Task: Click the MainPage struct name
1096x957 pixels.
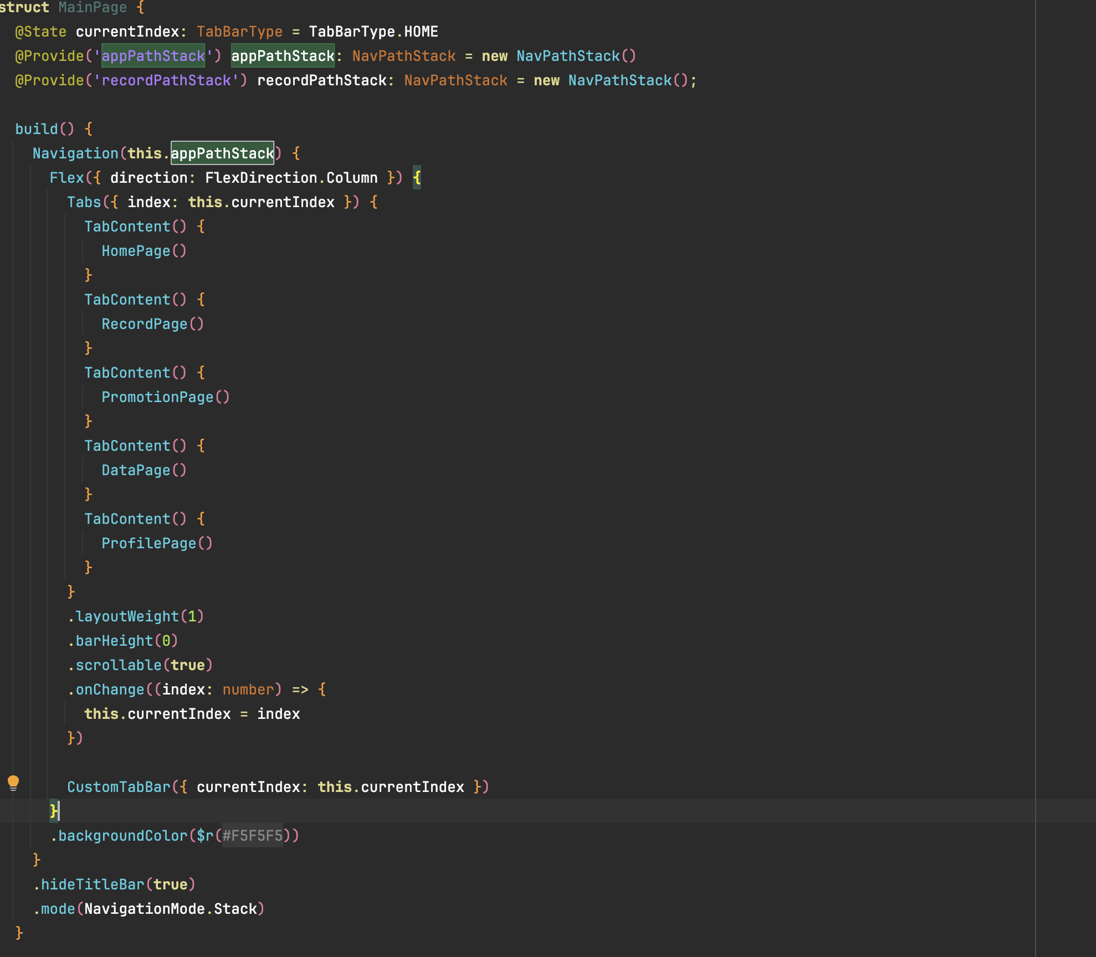Action: pos(93,8)
